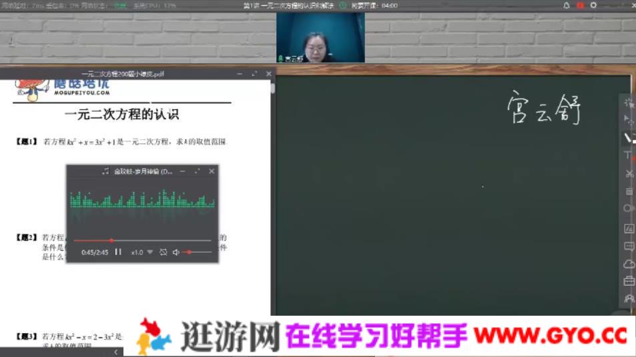Viewport: 636px width, 357px height.
Task: Open the chat bubble tool
Action: coord(629,246)
